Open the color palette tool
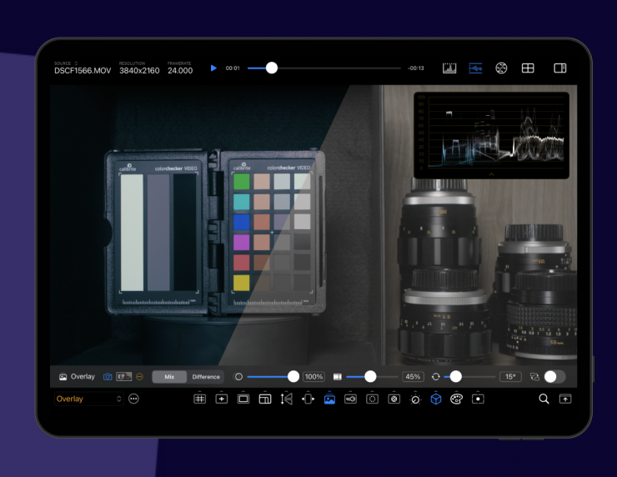 coord(456,399)
